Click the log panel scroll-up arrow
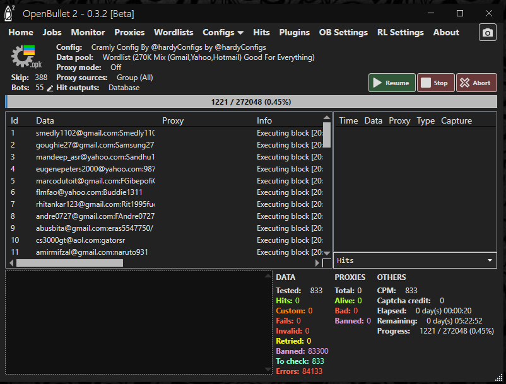Image resolution: width=506 pixels, height=384 pixels. (268, 276)
